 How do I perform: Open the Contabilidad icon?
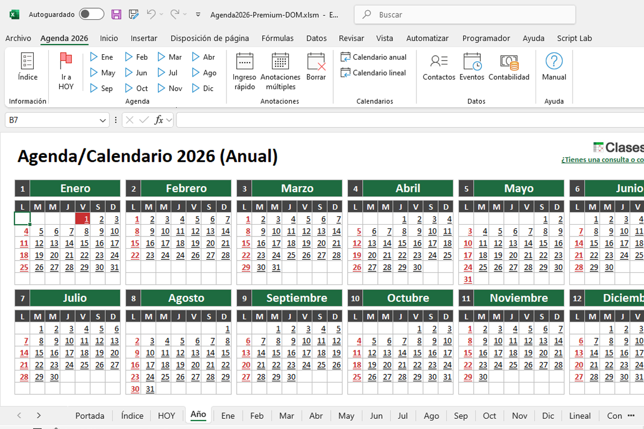pos(509,61)
